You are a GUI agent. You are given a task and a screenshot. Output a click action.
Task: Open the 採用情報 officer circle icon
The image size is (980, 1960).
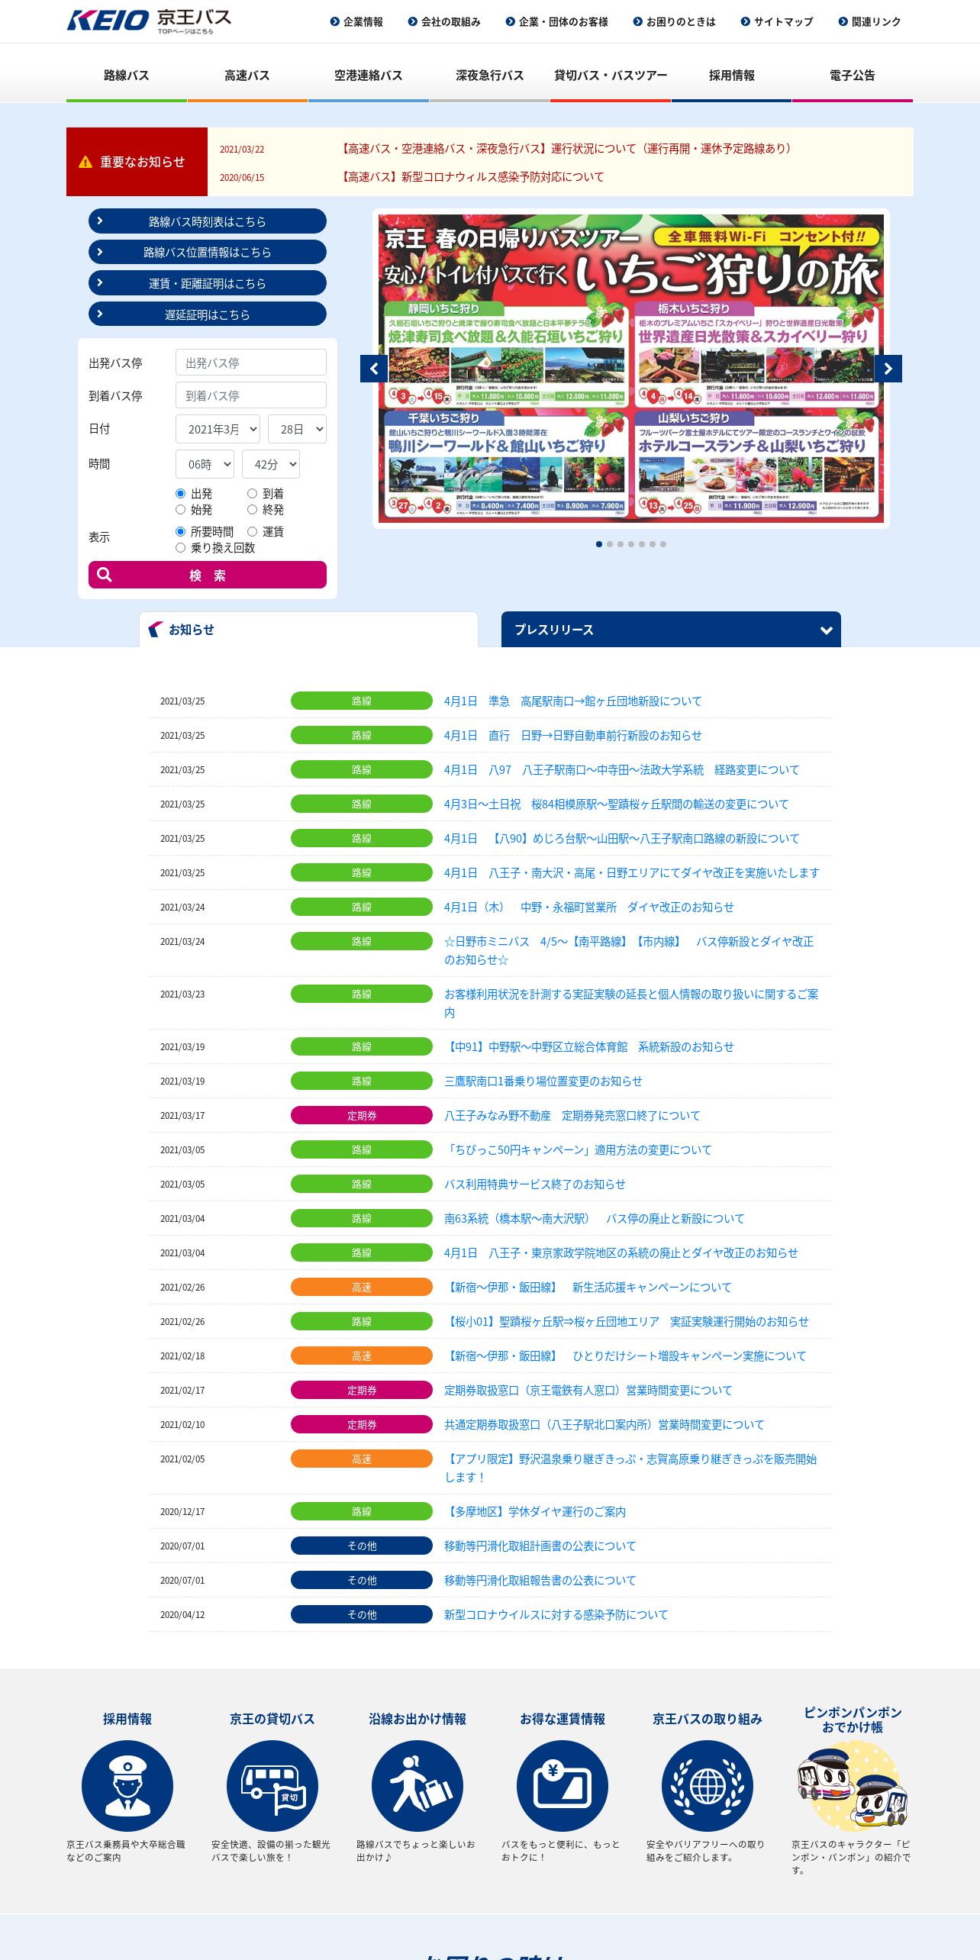pos(127,1785)
